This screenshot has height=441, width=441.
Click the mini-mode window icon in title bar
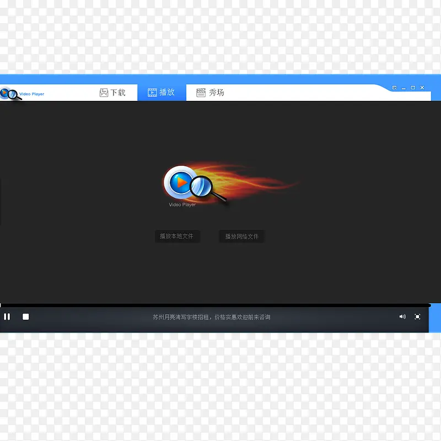[394, 88]
